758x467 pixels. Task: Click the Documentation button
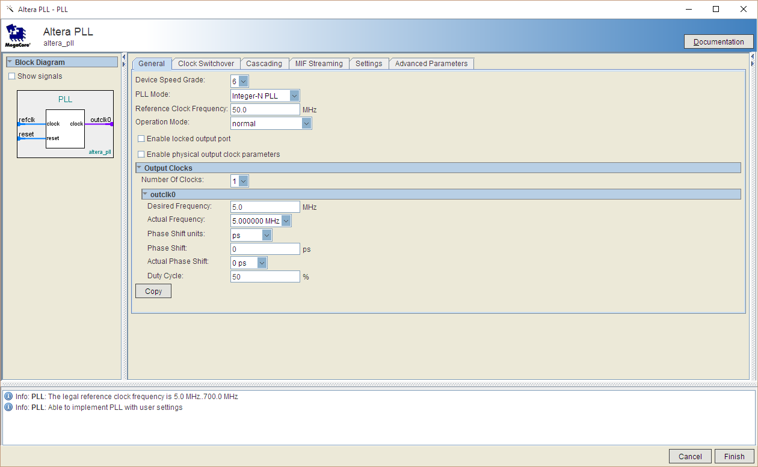tap(718, 41)
